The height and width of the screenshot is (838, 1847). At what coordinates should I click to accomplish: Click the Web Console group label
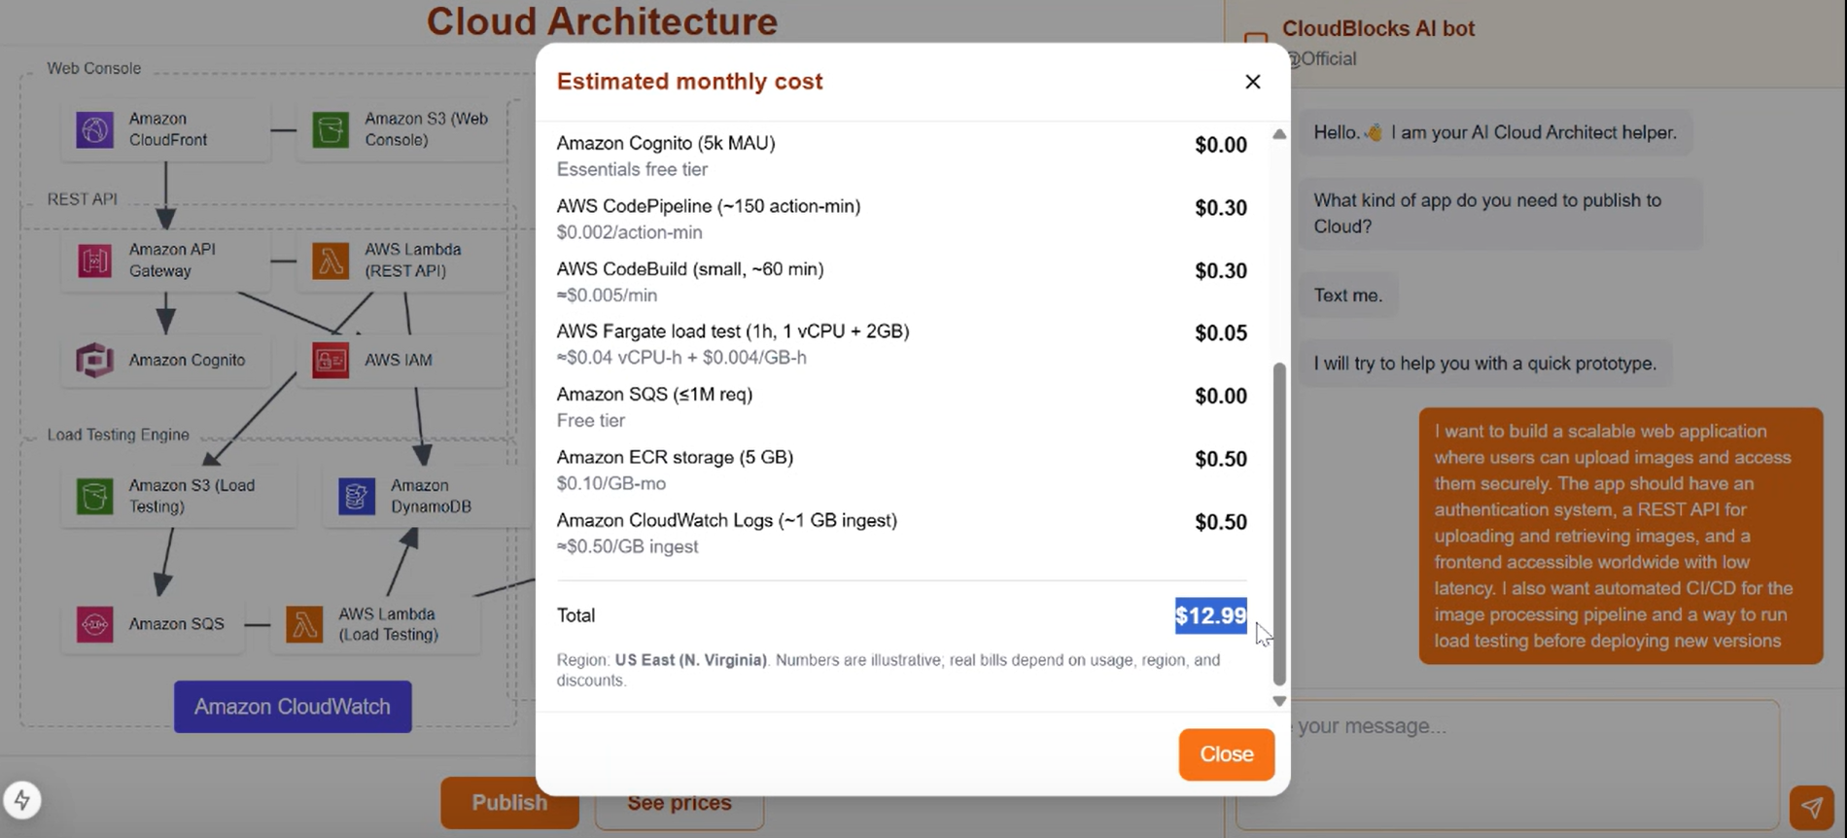(x=94, y=69)
